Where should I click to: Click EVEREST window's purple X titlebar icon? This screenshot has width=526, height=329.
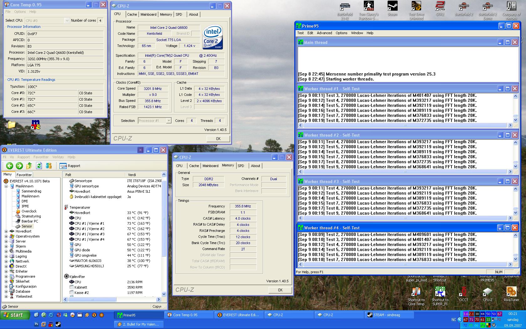coord(140,150)
